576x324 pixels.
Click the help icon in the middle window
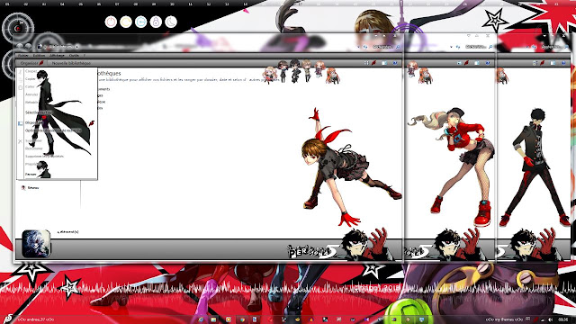point(488,63)
